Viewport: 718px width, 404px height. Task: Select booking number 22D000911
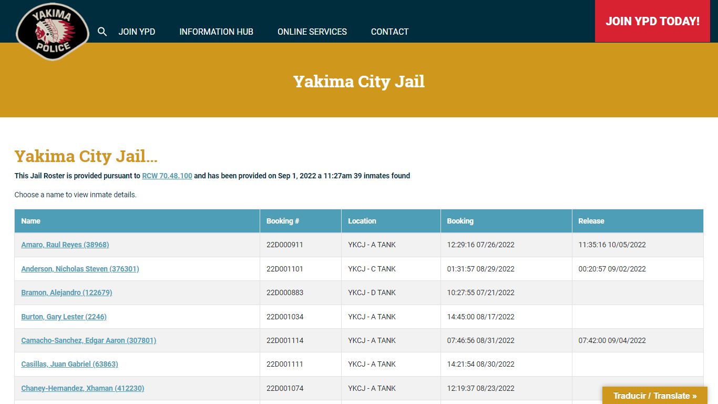[x=285, y=245]
